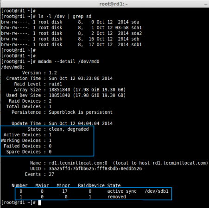Click the RaidDevice column header
The height and width of the screenshot is (208, 209).
point(91,185)
